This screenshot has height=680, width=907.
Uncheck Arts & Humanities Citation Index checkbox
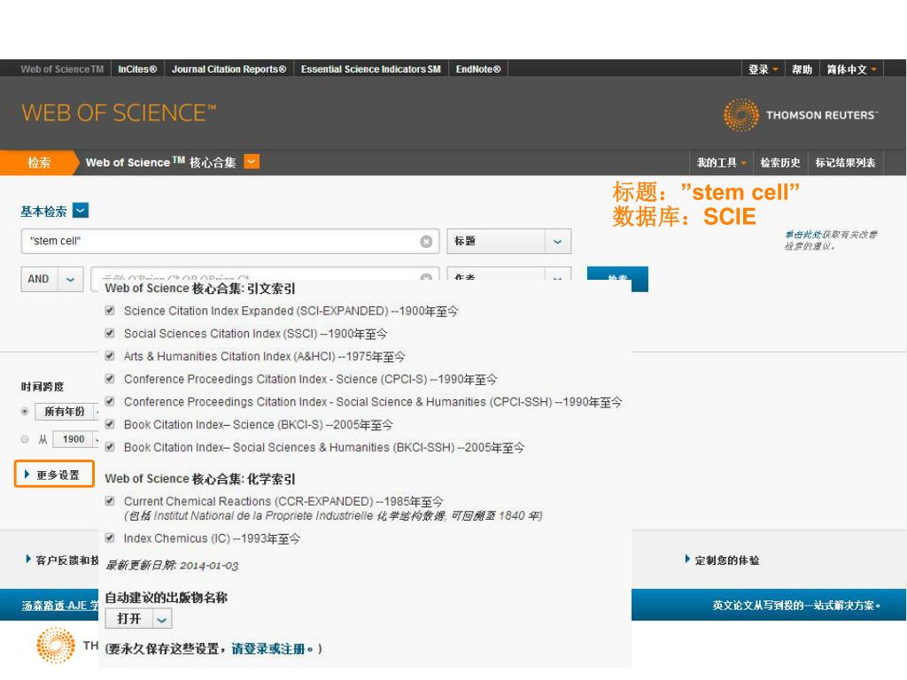[x=110, y=356]
